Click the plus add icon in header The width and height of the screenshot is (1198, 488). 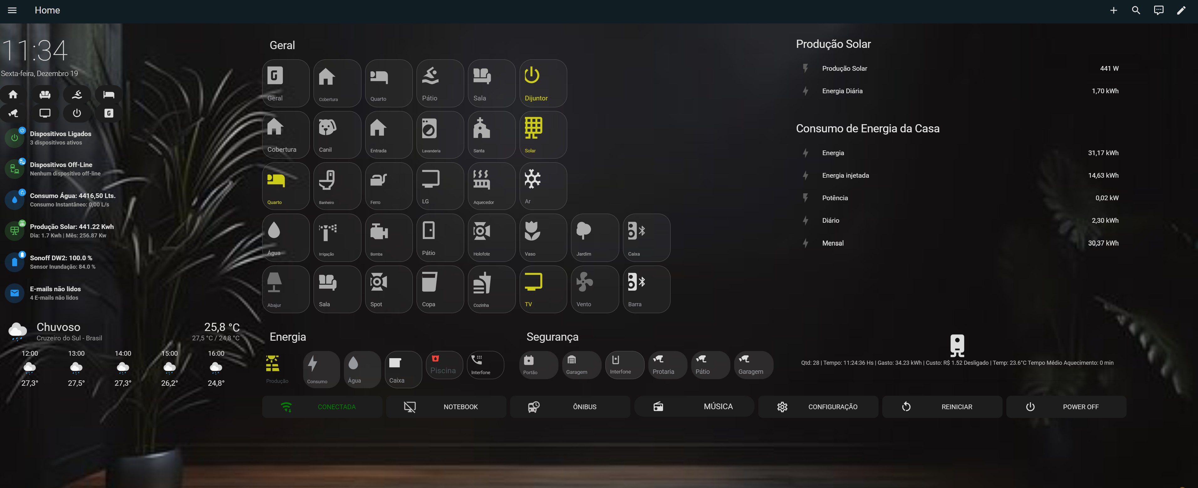coord(1113,10)
